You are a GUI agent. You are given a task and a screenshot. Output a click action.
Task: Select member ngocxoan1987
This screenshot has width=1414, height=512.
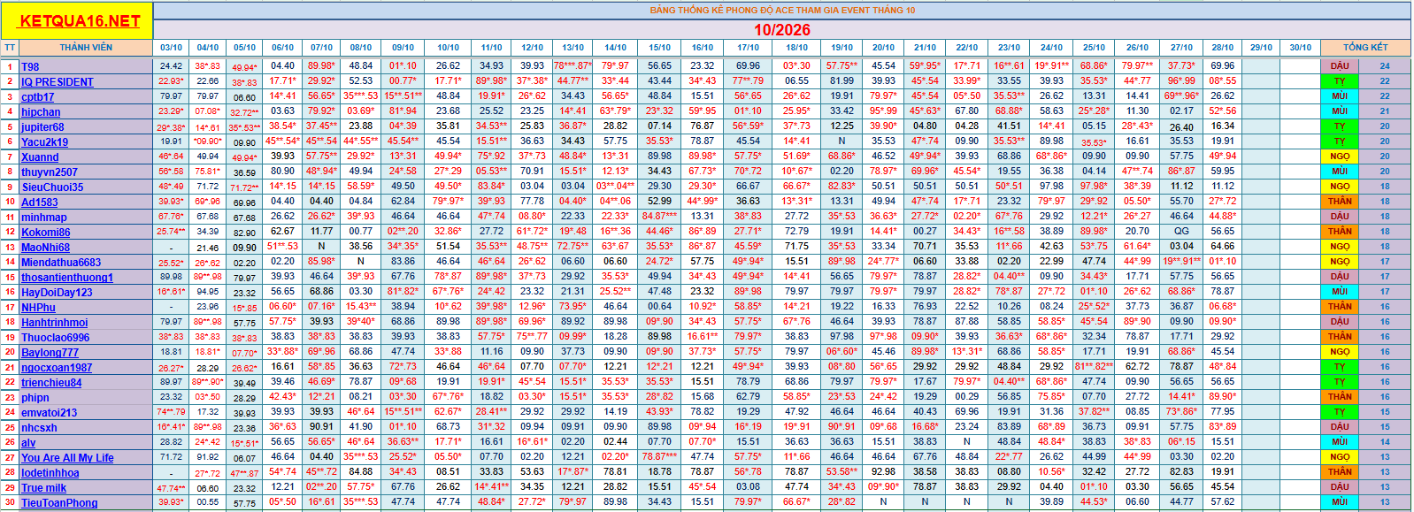pos(57,368)
